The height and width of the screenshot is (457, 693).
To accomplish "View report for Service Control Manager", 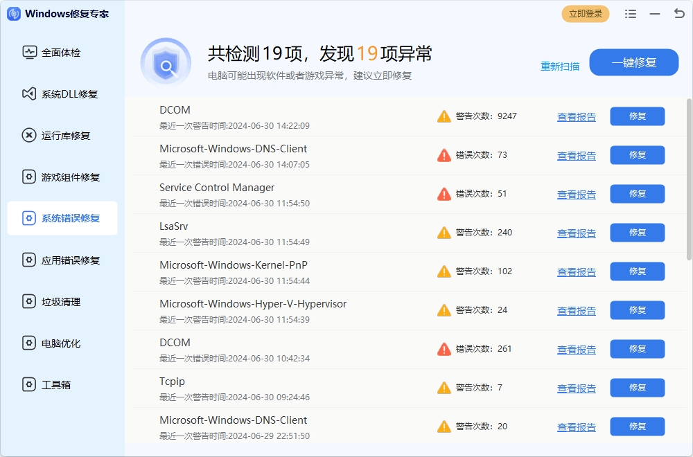I will tap(576, 195).
